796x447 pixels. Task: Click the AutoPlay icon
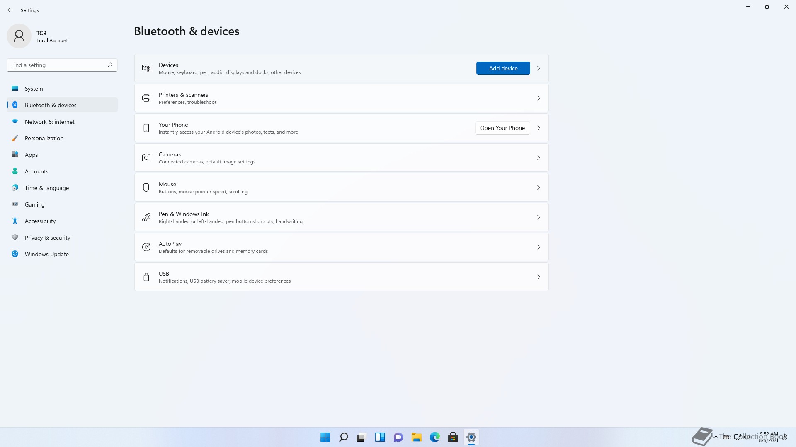coord(146,247)
